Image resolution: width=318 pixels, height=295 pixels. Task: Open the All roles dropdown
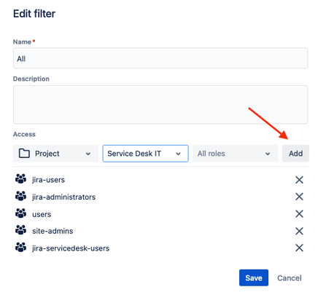click(235, 154)
